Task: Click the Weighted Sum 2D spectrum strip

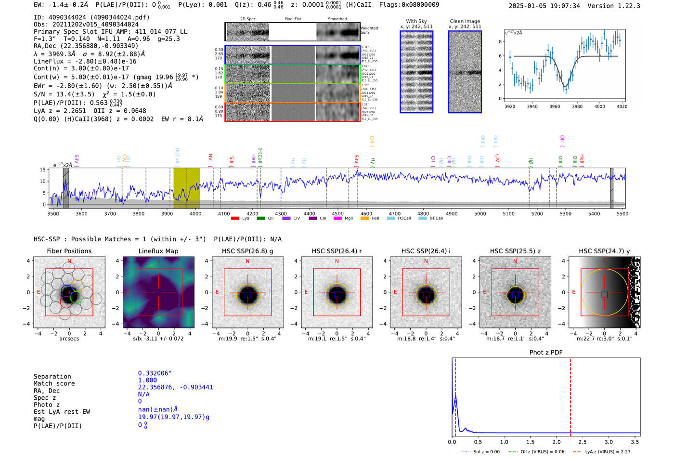Action: coord(292,32)
